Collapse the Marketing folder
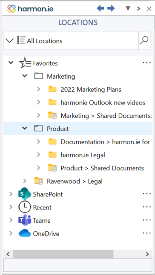Viewport: 155px width, 275px height. pyautogui.click(x=25, y=76)
